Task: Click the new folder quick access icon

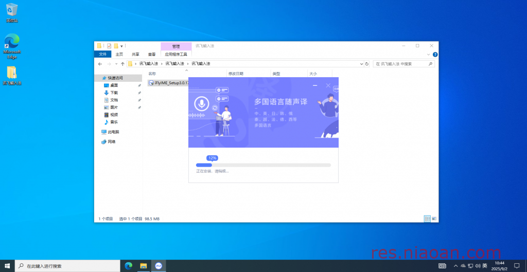Action: point(116,46)
